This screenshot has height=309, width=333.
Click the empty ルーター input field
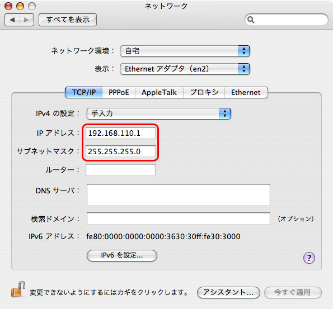[x=120, y=170]
